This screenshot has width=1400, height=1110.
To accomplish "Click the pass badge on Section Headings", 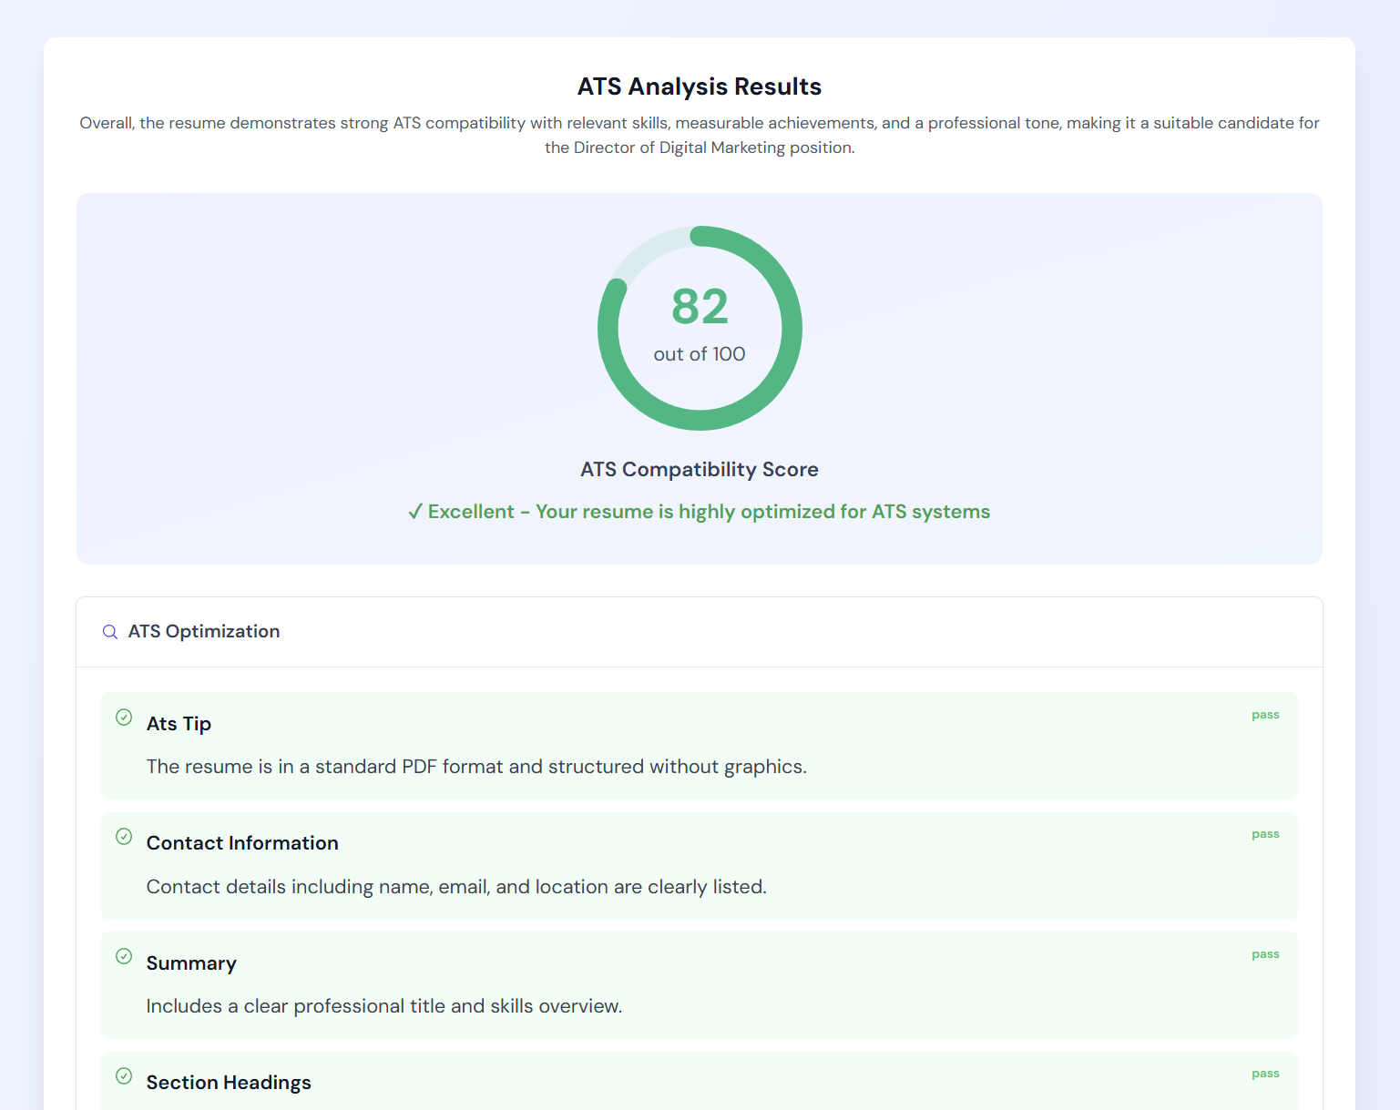I will point(1265,1074).
